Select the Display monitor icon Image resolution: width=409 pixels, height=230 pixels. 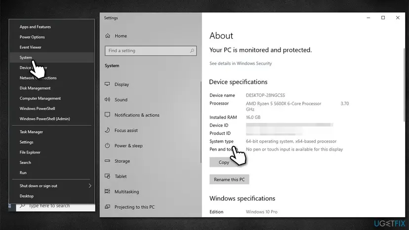pyautogui.click(x=107, y=84)
